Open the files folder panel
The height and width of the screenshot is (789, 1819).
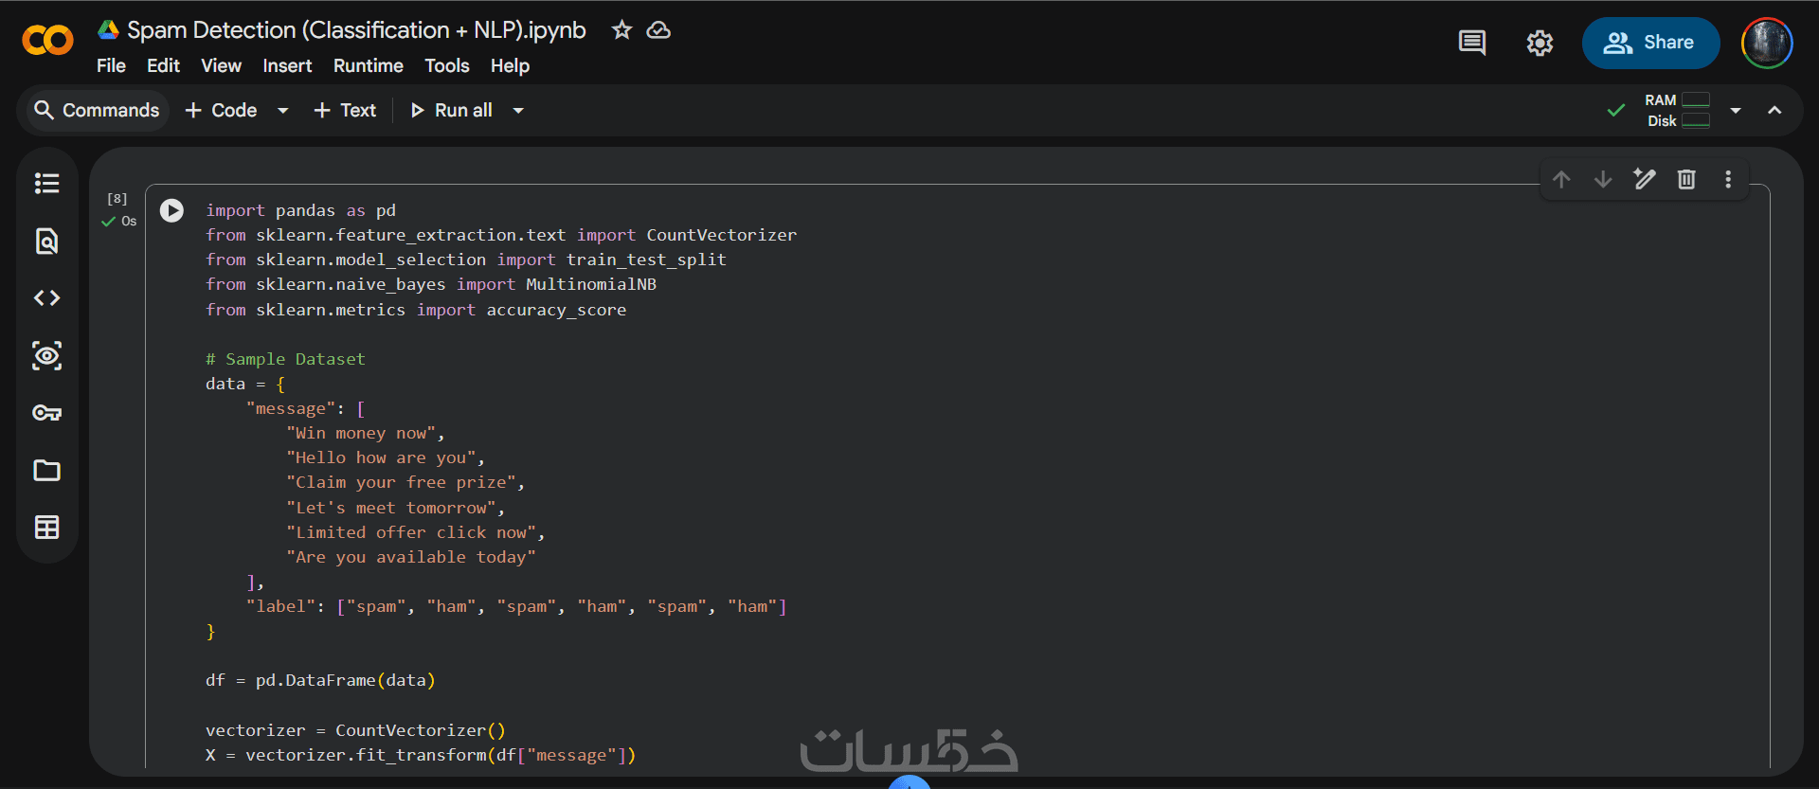click(x=46, y=471)
